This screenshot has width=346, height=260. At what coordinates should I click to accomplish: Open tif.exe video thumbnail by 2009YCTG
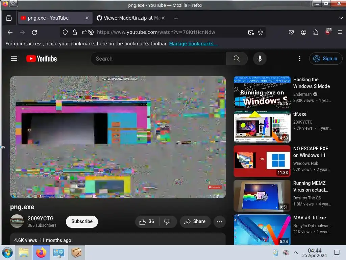coord(262,127)
